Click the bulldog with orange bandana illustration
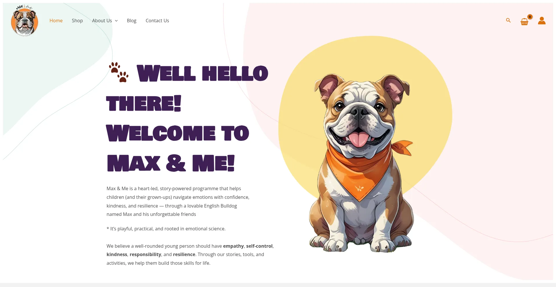Screen dimensions: 556x287 pyautogui.click(x=361, y=163)
